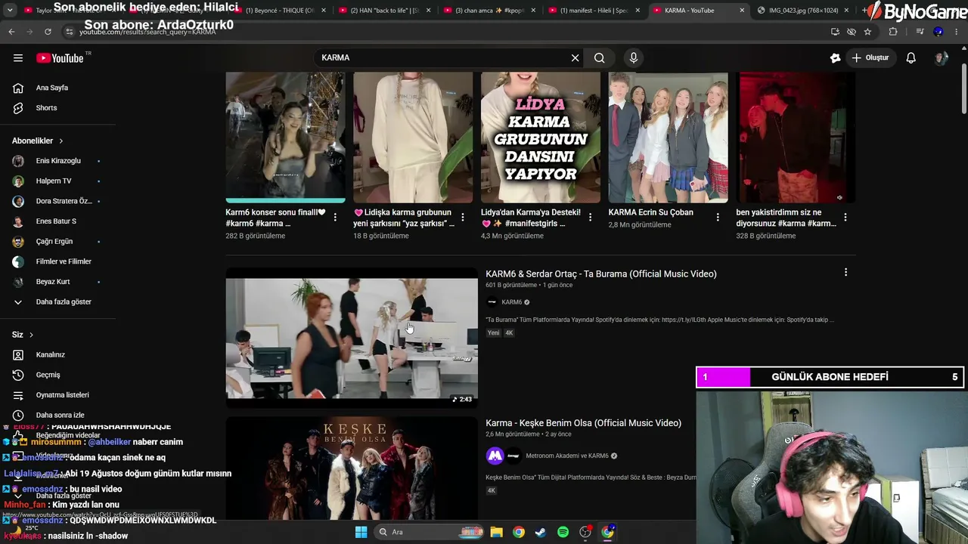Play the Keşke Benim Olsa thumbnail
The height and width of the screenshot is (544, 968).
click(x=352, y=468)
